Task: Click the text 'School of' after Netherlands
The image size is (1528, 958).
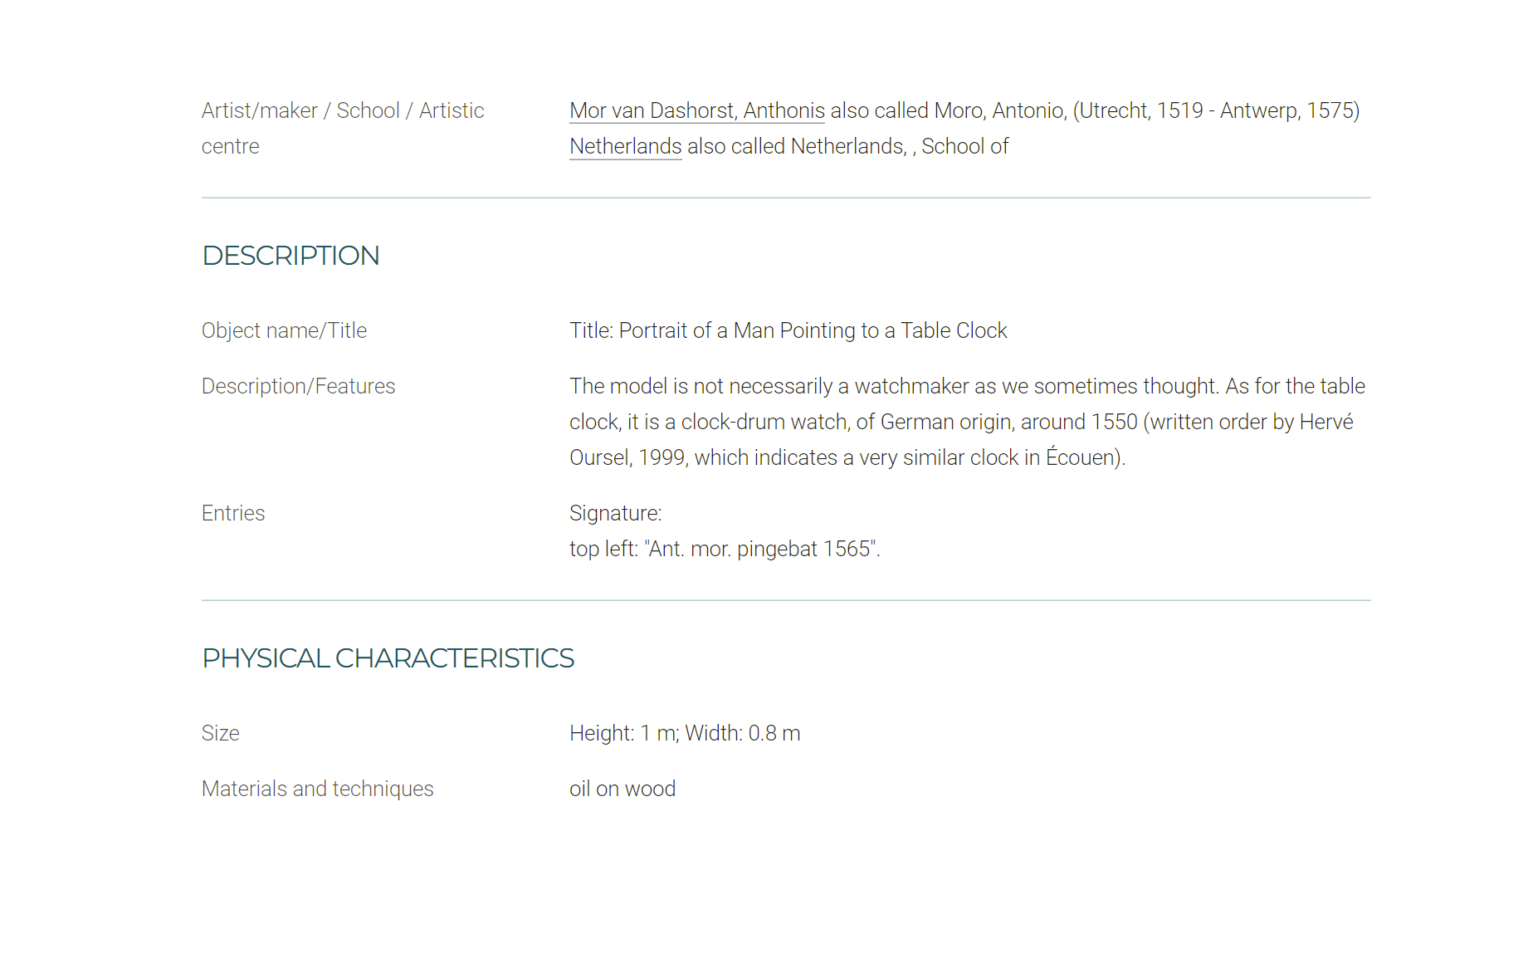Action: [x=964, y=146]
